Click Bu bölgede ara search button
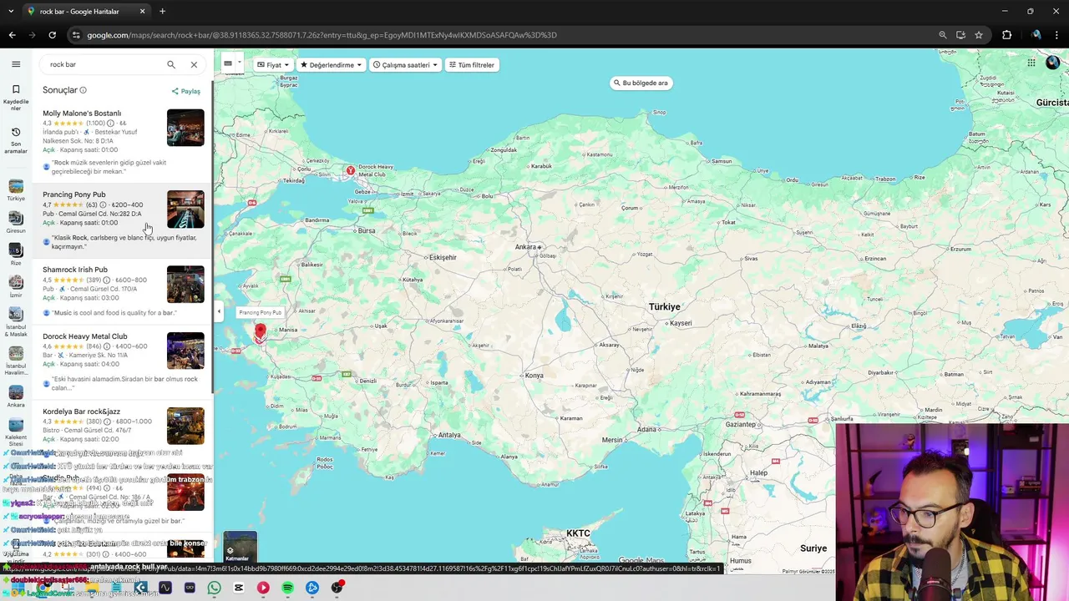 (641, 83)
